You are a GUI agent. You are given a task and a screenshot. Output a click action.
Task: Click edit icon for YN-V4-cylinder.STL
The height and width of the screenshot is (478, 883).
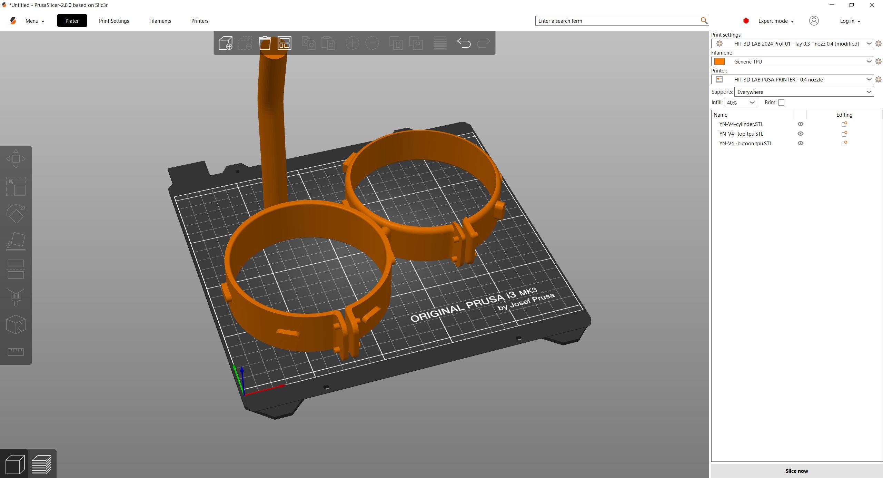844,124
